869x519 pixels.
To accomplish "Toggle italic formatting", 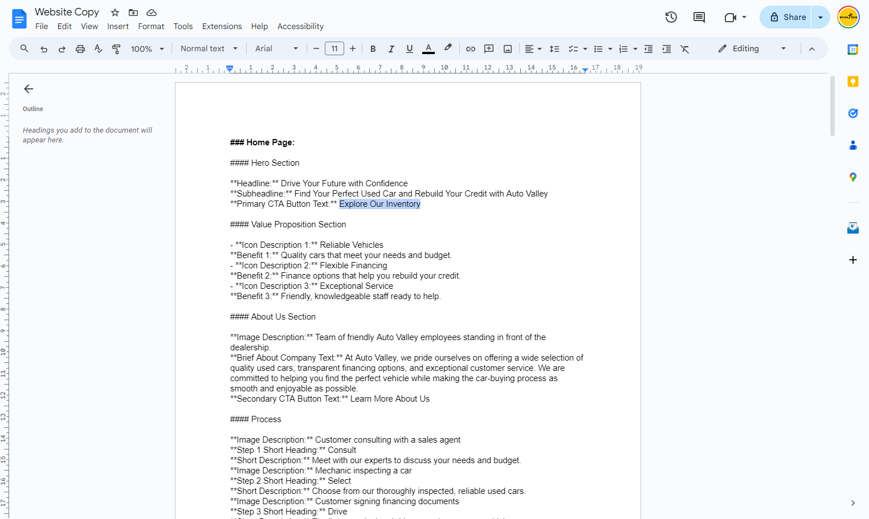I will point(391,49).
